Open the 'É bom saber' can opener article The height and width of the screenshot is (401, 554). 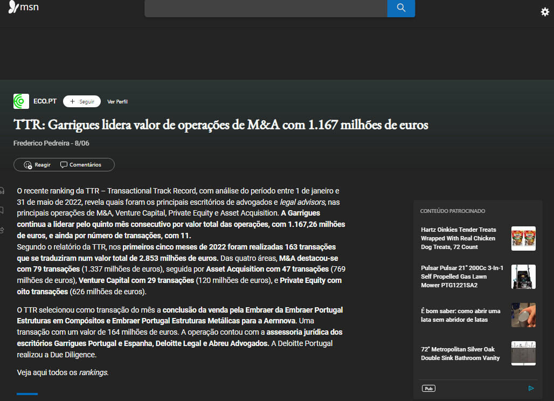click(460, 315)
